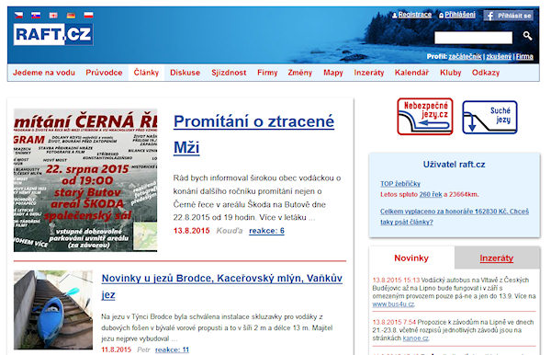Screen dimensions: 551x355
Task: Click the article date 13.8.2015
Action: pyautogui.click(x=192, y=231)
